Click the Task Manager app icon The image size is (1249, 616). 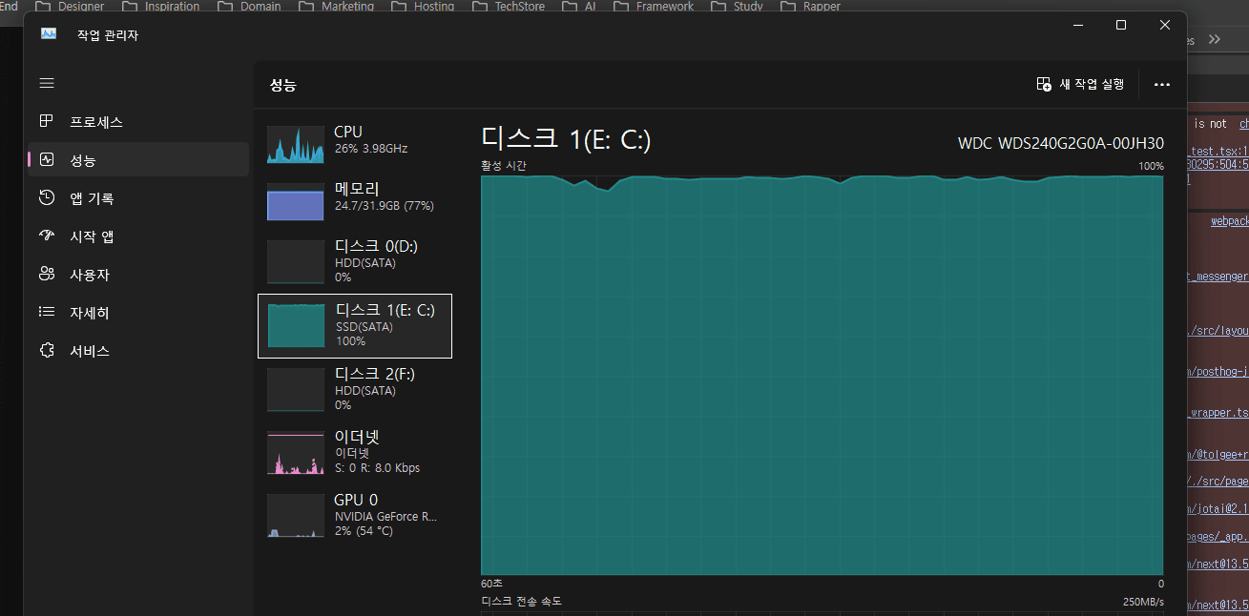click(49, 33)
